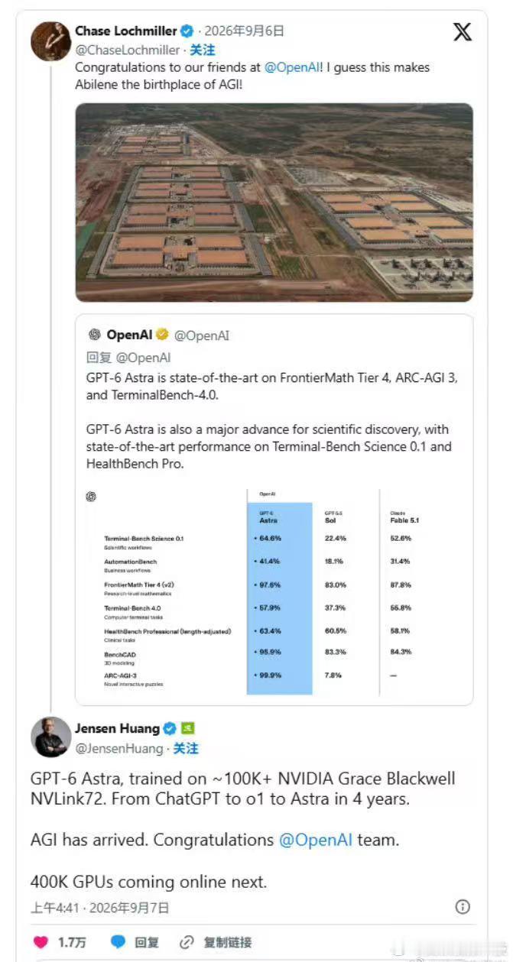Open @OpenAI mention in Jensen's tweet
513x962 pixels.
316,840
